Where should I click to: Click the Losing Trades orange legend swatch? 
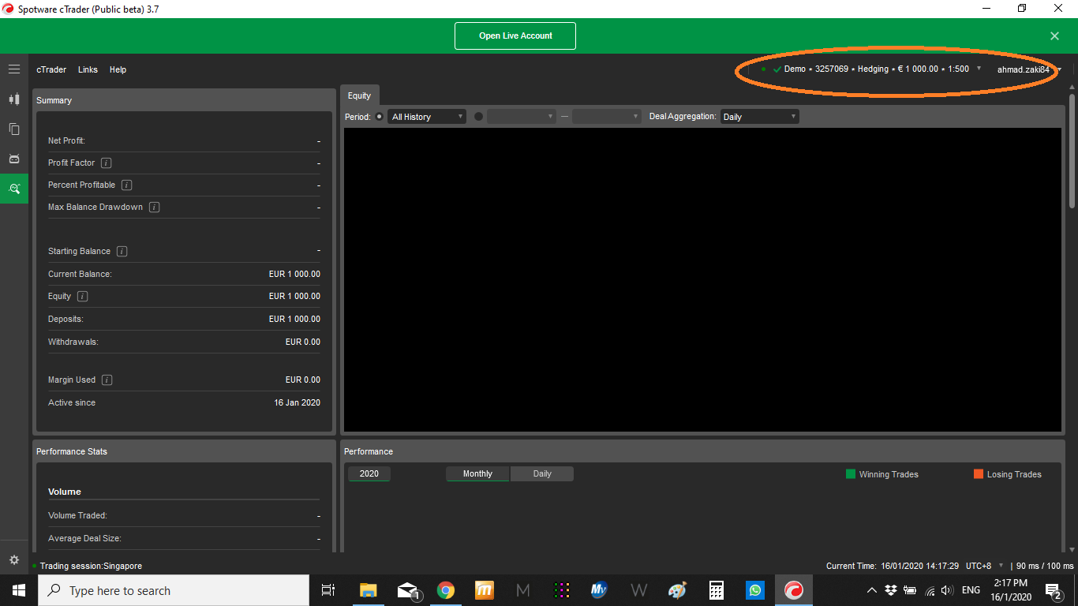(x=979, y=473)
